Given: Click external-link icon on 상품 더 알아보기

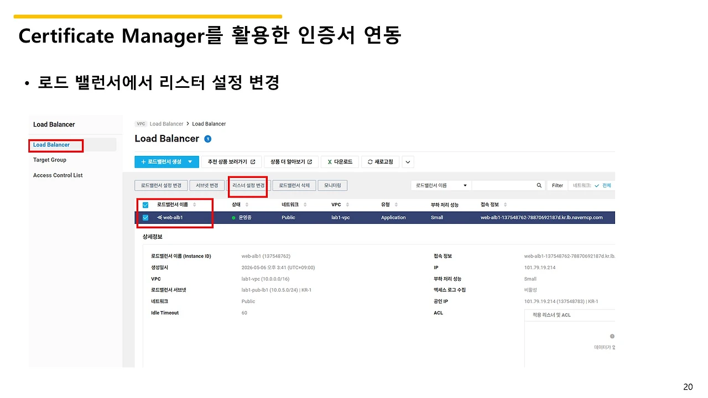Looking at the screenshot, I should 310,162.
